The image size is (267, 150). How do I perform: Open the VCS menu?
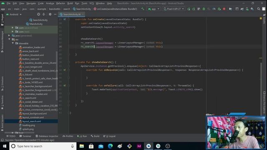coord(92,3)
